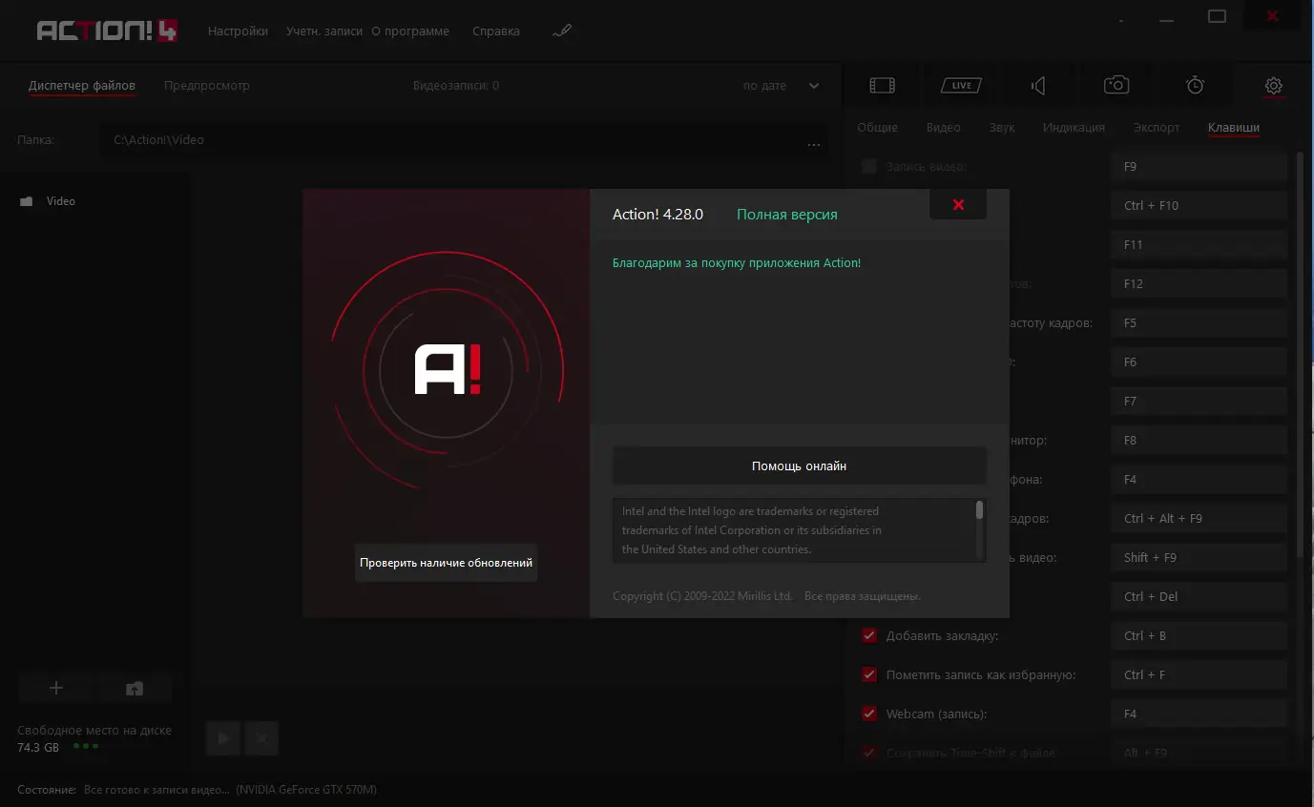Open the drawing pen tool in top bar
This screenshot has height=807, width=1314.
(x=562, y=31)
